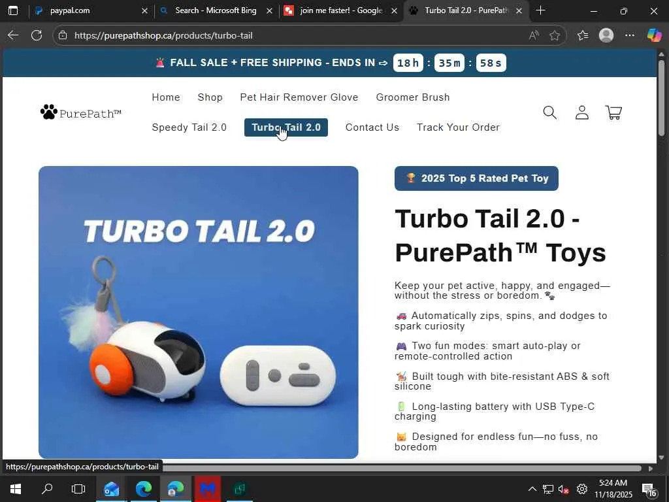Open Microsoft Edge taskbar icon

[x=144, y=489]
